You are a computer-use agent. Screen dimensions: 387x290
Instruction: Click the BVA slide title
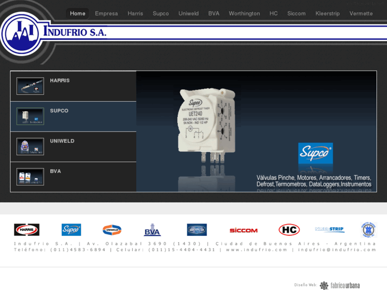55,171
